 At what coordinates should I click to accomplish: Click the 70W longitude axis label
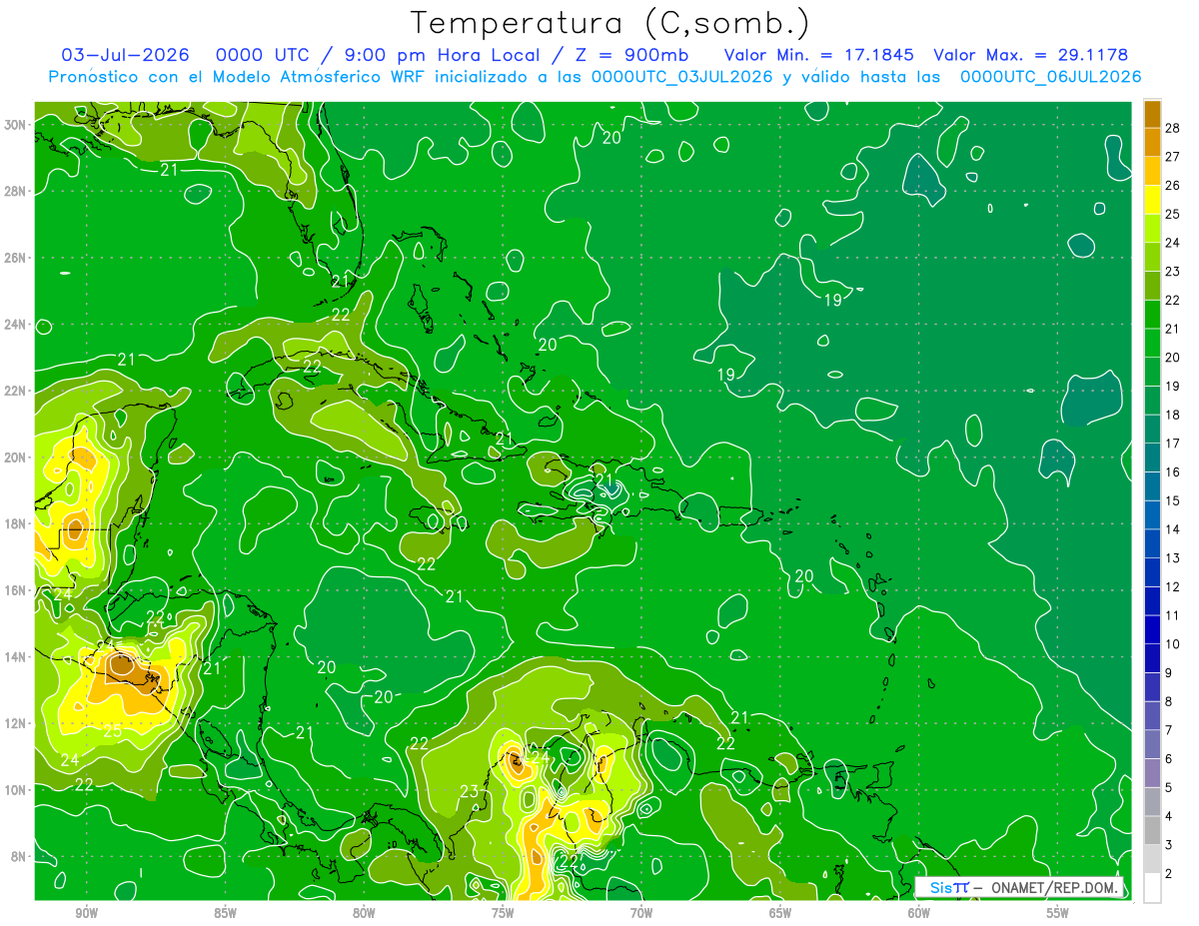641,913
